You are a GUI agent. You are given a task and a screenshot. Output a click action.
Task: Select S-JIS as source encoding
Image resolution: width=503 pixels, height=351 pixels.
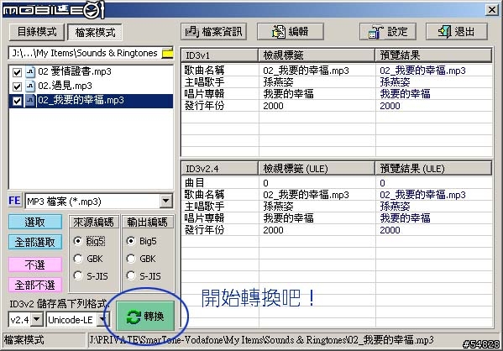point(78,276)
